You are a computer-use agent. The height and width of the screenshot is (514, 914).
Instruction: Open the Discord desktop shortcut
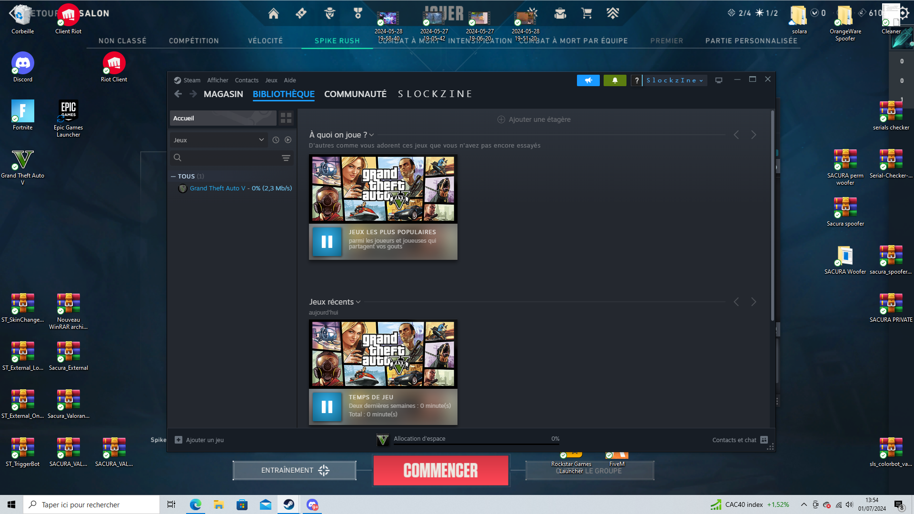click(x=23, y=67)
